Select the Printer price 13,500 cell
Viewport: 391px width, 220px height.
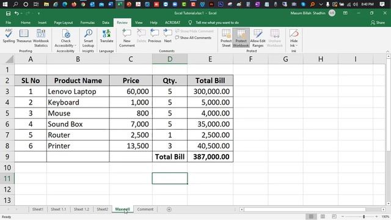[131, 146]
